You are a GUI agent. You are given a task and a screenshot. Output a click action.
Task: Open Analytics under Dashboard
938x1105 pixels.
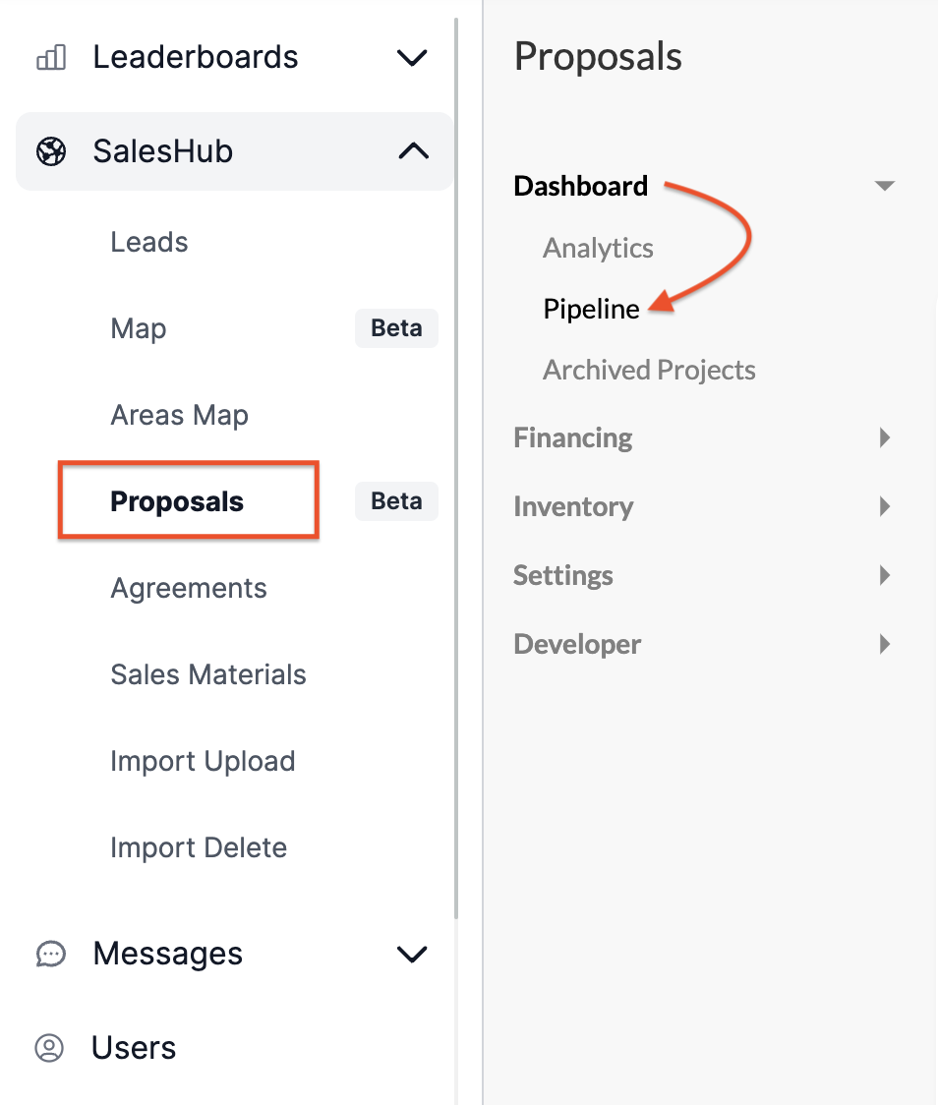598,248
